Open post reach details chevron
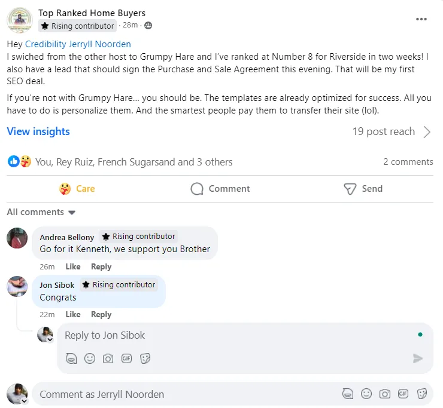This screenshot has width=443, height=408. tap(427, 132)
